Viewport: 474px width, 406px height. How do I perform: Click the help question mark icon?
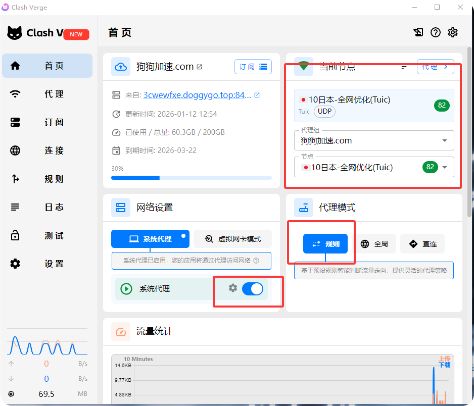[x=435, y=32]
